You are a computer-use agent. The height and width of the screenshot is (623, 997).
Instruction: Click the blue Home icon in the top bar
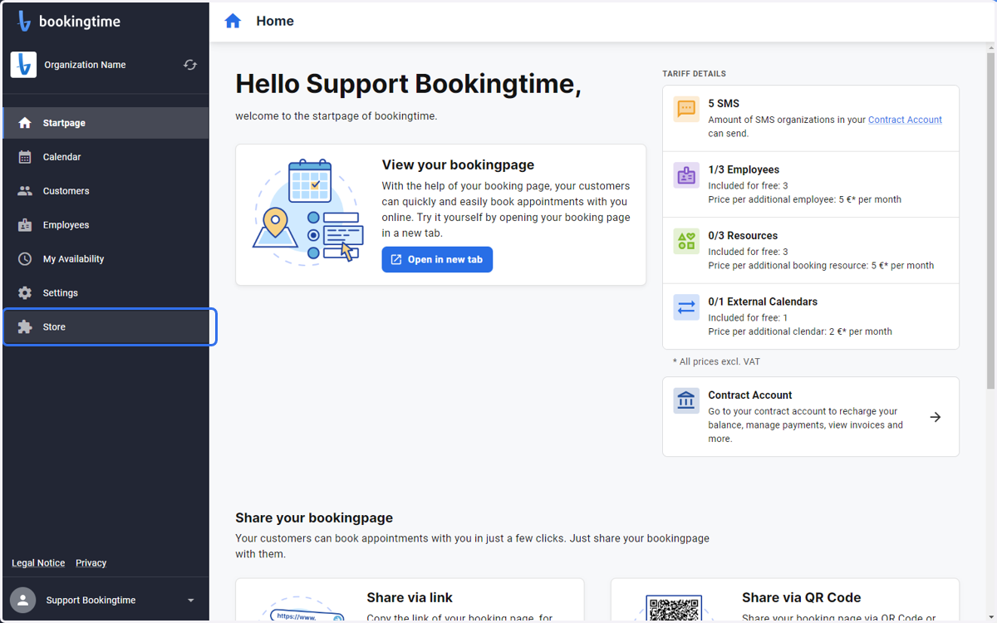233,22
